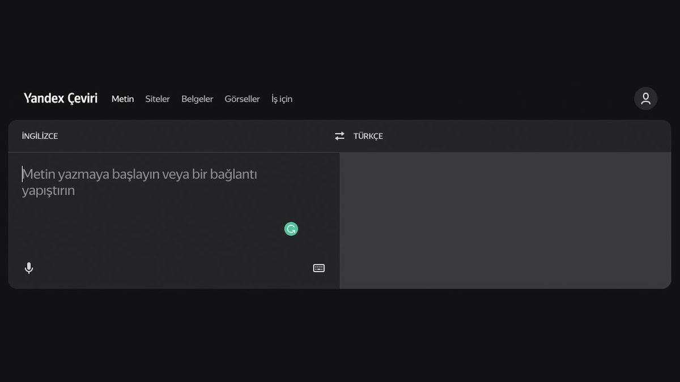Open the TÜRKÇE target language selector
680x382 pixels.
coord(368,136)
